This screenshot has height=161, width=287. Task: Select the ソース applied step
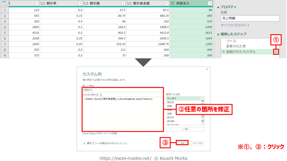click(x=231, y=41)
